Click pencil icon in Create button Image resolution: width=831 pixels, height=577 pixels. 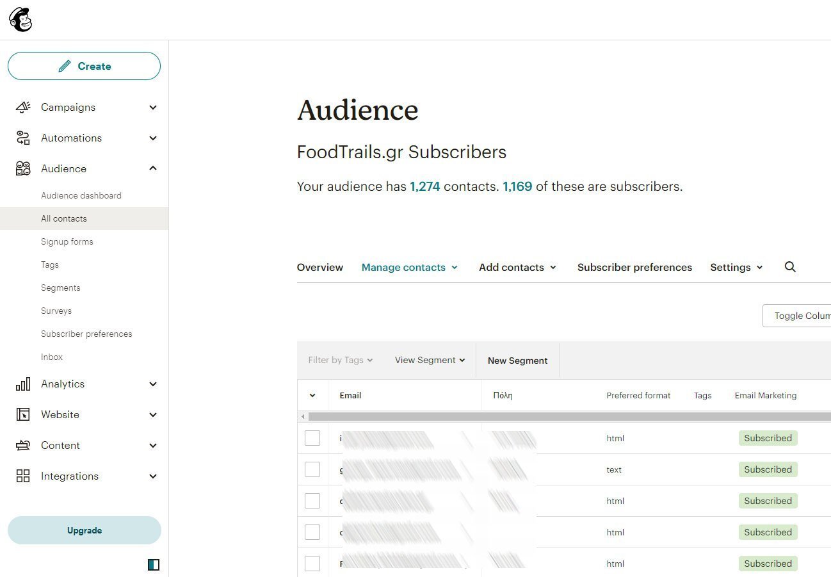coord(65,66)
